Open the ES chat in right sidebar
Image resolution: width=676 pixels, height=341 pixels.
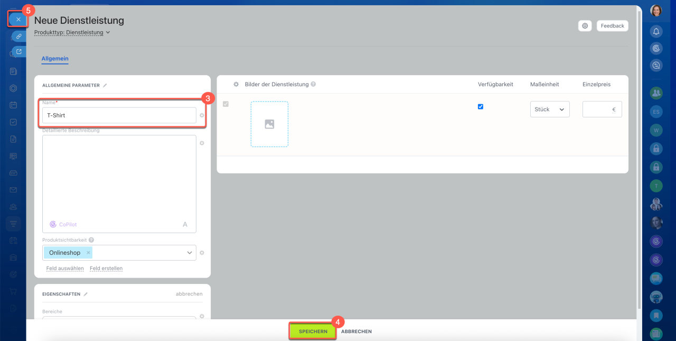[x=656, y=112]
